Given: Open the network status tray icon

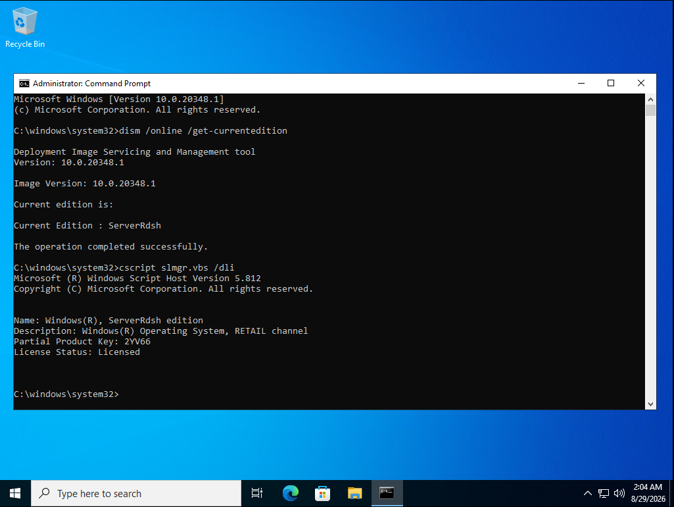Looking at the screenshot, I should (604, 493).
